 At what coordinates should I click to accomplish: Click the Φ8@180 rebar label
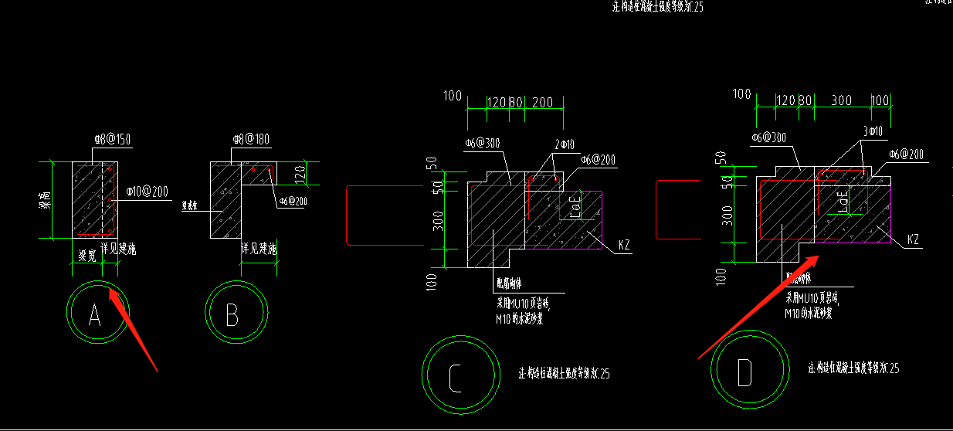pos(250,140)
